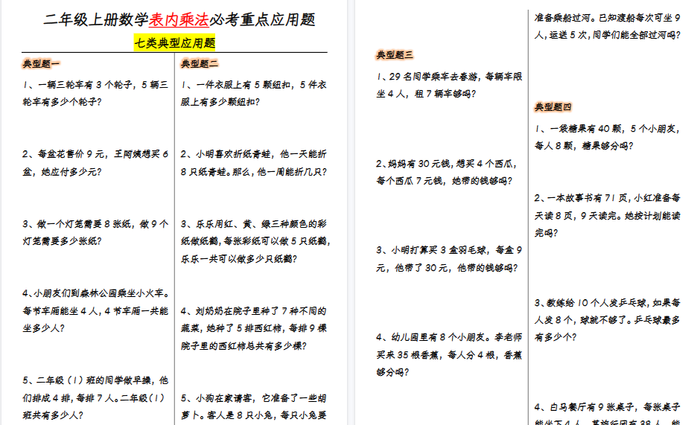Click the heading 典型题一
The height and width of the screenshot is (425, 700).
41,63
